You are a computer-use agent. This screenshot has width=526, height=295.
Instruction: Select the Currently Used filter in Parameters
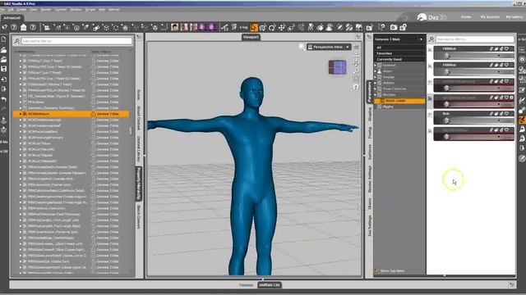point(399,59)
